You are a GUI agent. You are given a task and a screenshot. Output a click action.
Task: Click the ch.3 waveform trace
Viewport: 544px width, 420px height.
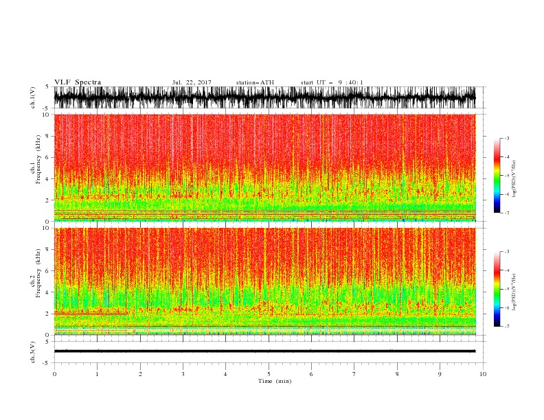(264, 351)
